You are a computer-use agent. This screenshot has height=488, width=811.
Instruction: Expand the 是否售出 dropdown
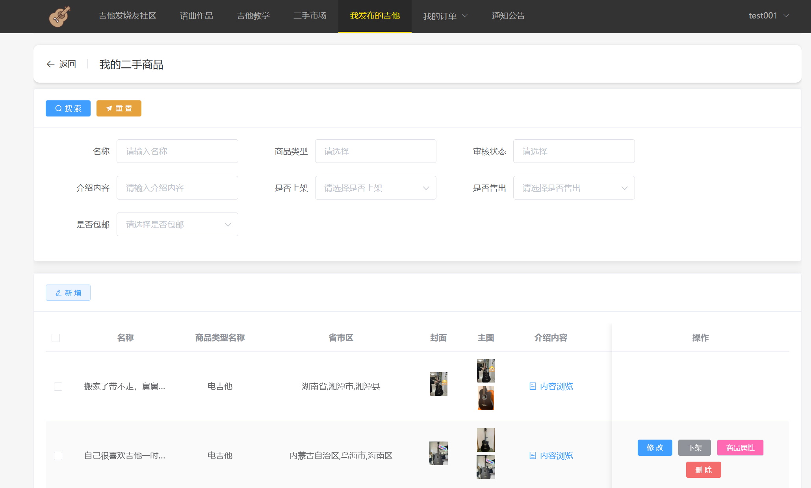[573, 188]
